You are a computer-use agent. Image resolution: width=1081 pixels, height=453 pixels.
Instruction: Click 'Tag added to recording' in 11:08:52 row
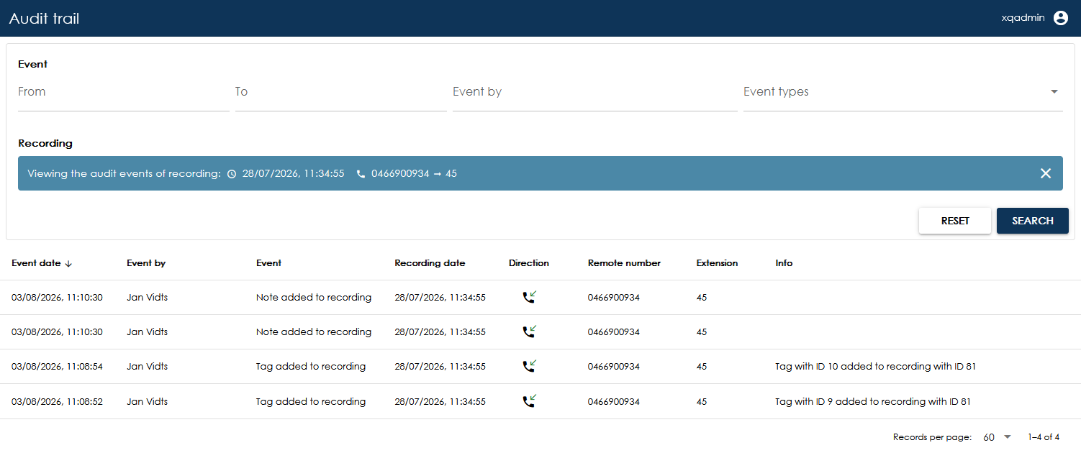point(311,402)
